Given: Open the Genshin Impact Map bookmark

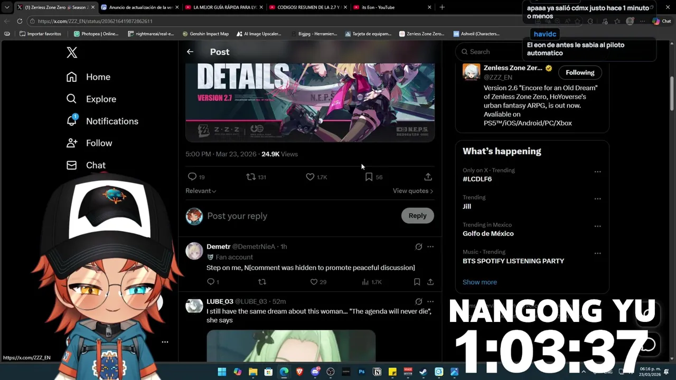Looking at the screenshot, I should tap(205, 34).
